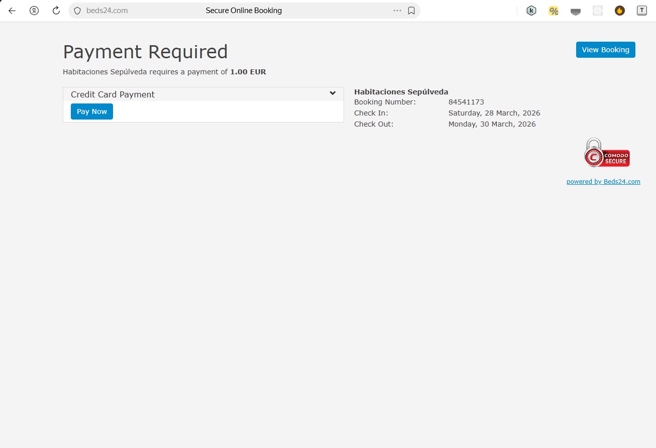Open the yellow percent discount extension

click(554, 11)
